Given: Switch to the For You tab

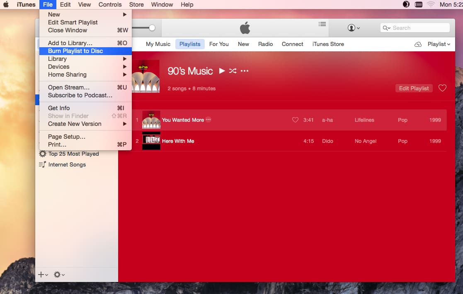Looking at the screenshot, I should tap(219, 44).
